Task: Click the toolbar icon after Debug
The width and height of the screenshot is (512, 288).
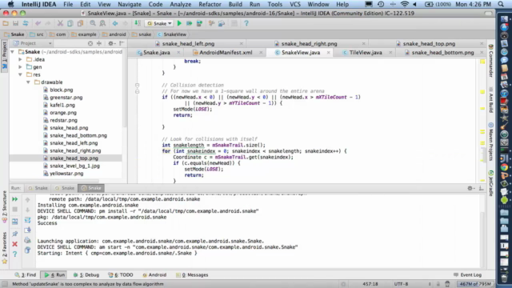Action: (199, 23)
